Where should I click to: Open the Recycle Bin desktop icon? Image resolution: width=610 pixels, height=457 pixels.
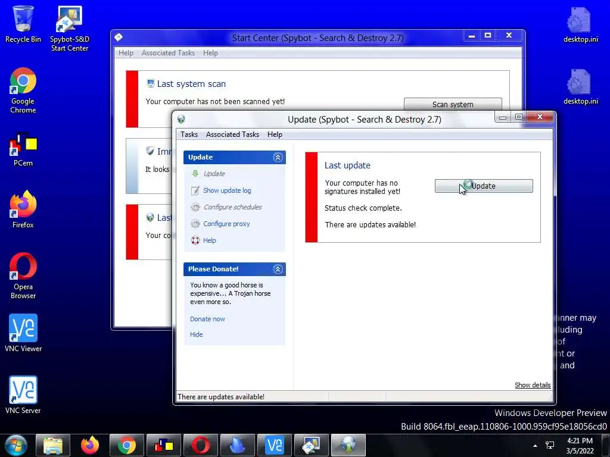[x=23, y=24]
